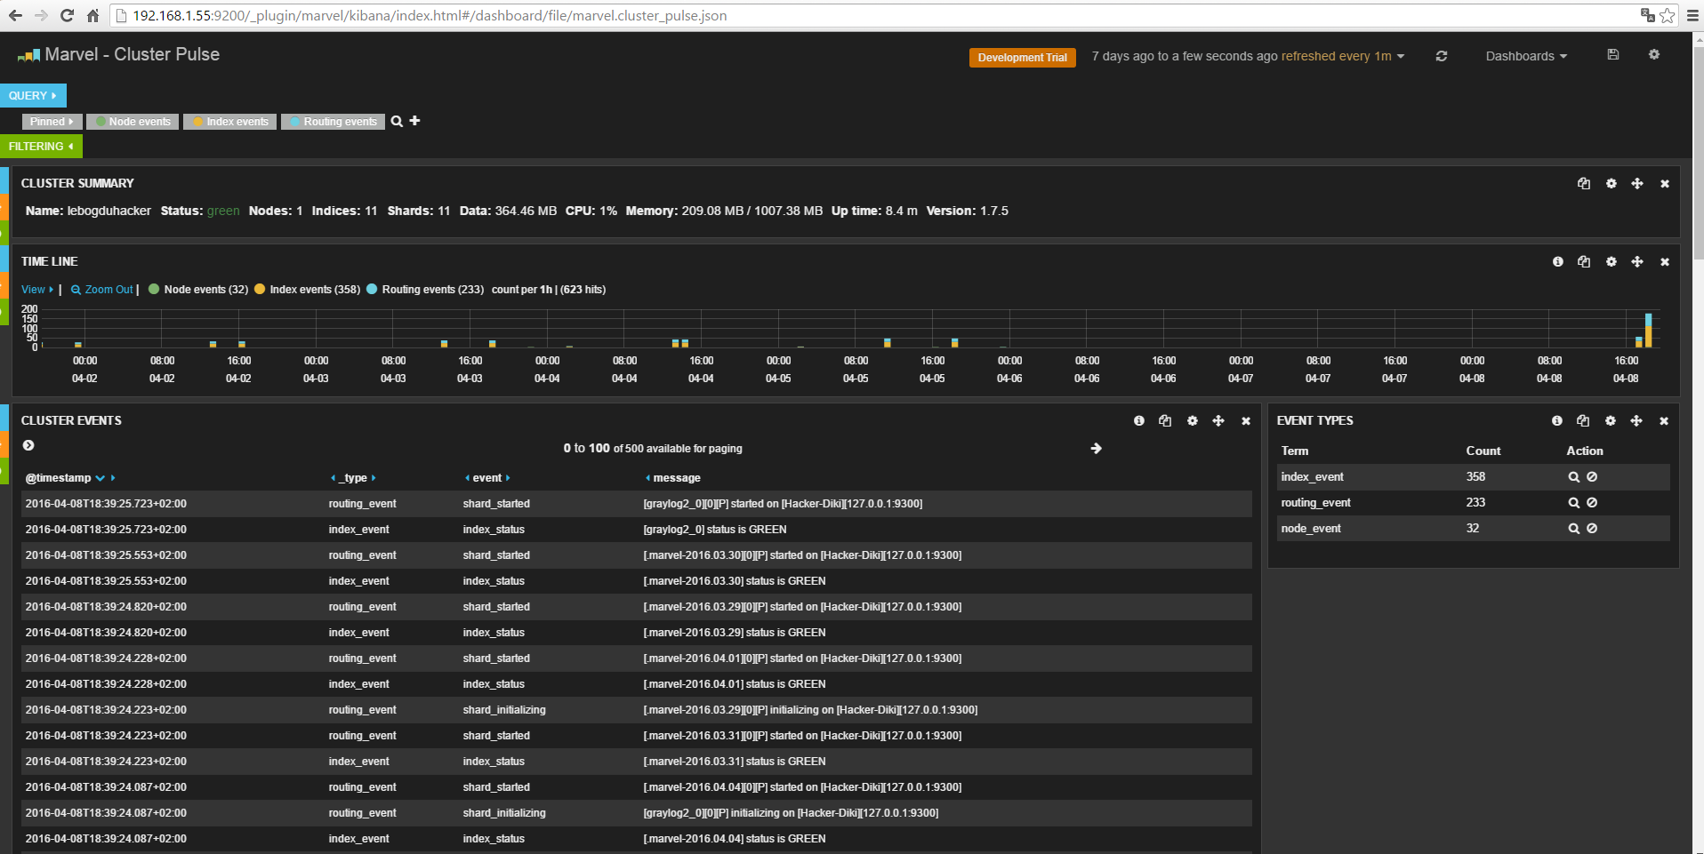Go to browser home page

(92, 15)
